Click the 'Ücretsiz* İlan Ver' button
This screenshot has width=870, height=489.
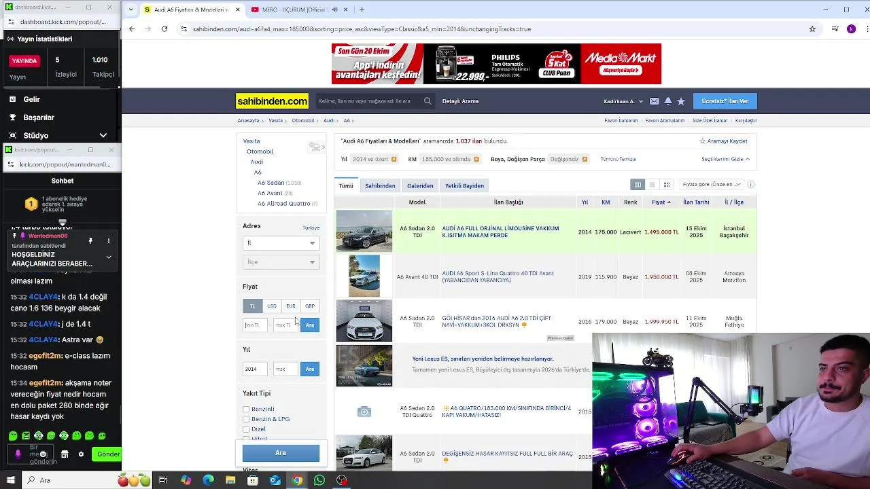(x=725, y=101)
